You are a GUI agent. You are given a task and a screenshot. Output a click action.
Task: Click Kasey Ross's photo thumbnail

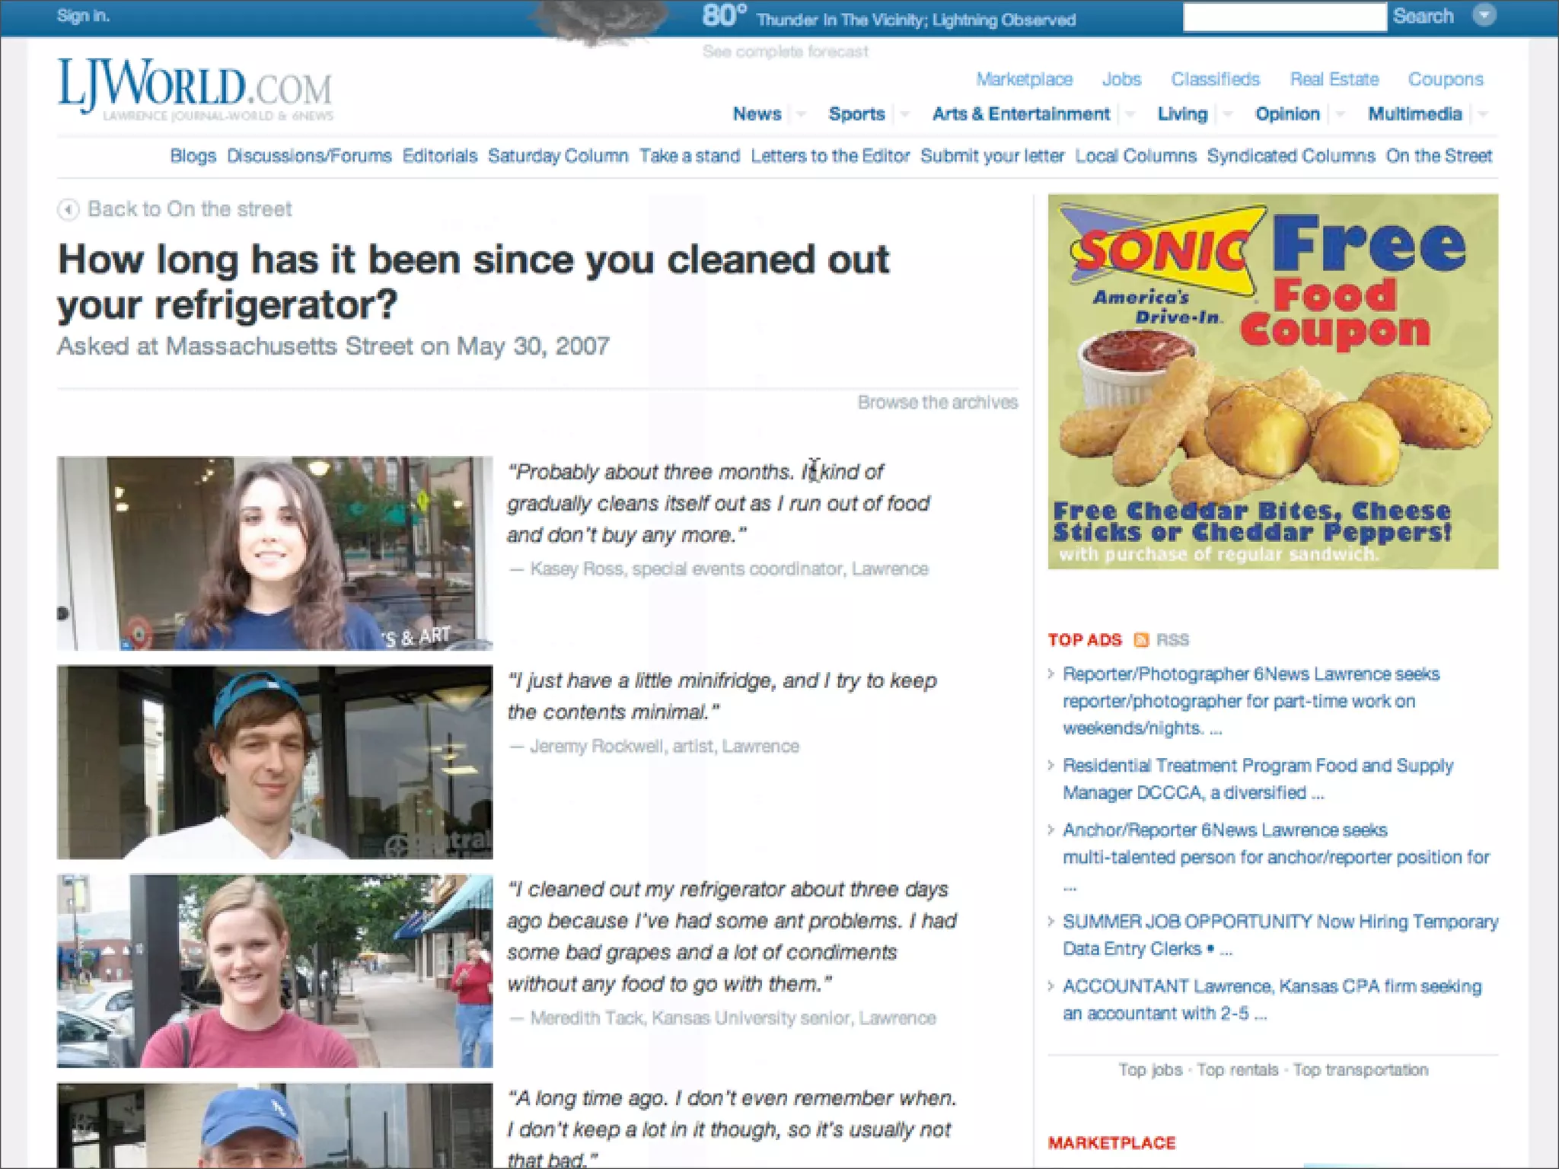(275, 553)
